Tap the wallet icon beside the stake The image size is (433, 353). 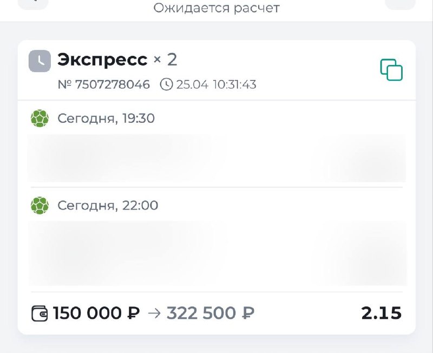click(40, 313)
